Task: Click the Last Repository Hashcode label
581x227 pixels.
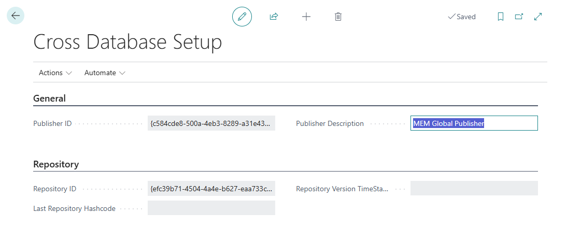Action: pyautogui.click(x=74, y=209)
